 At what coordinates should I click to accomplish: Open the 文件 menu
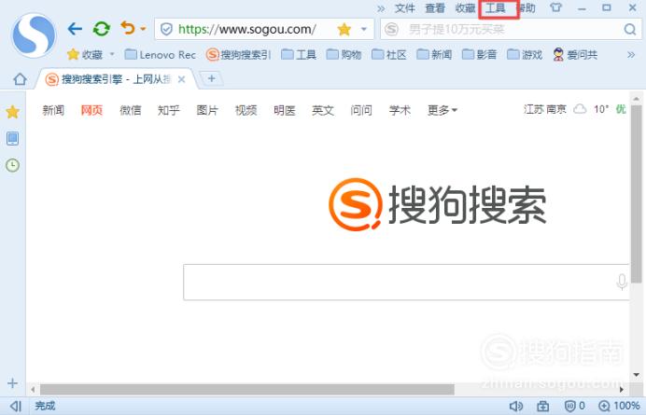(x=405, y=8)
